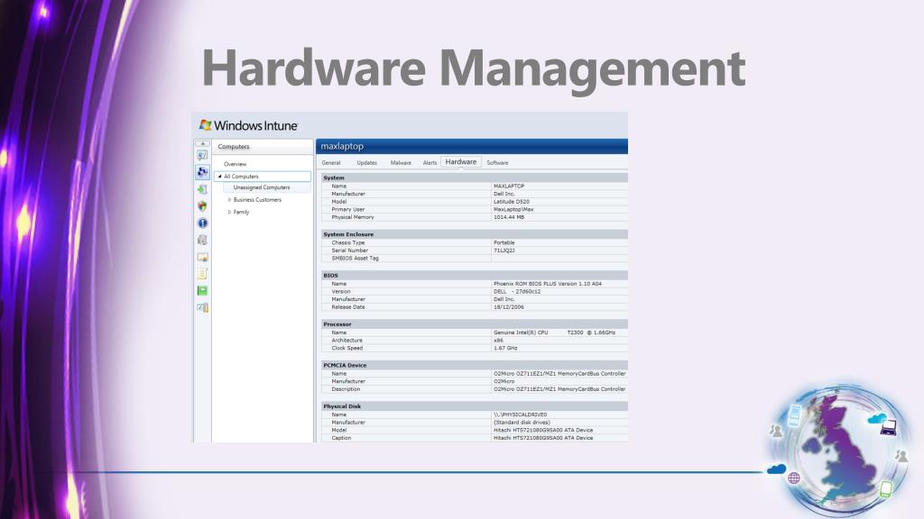The width and height of the screenshot is (924, 519).
Task: Click the Portable chassis type value
Action: (504, 242)
